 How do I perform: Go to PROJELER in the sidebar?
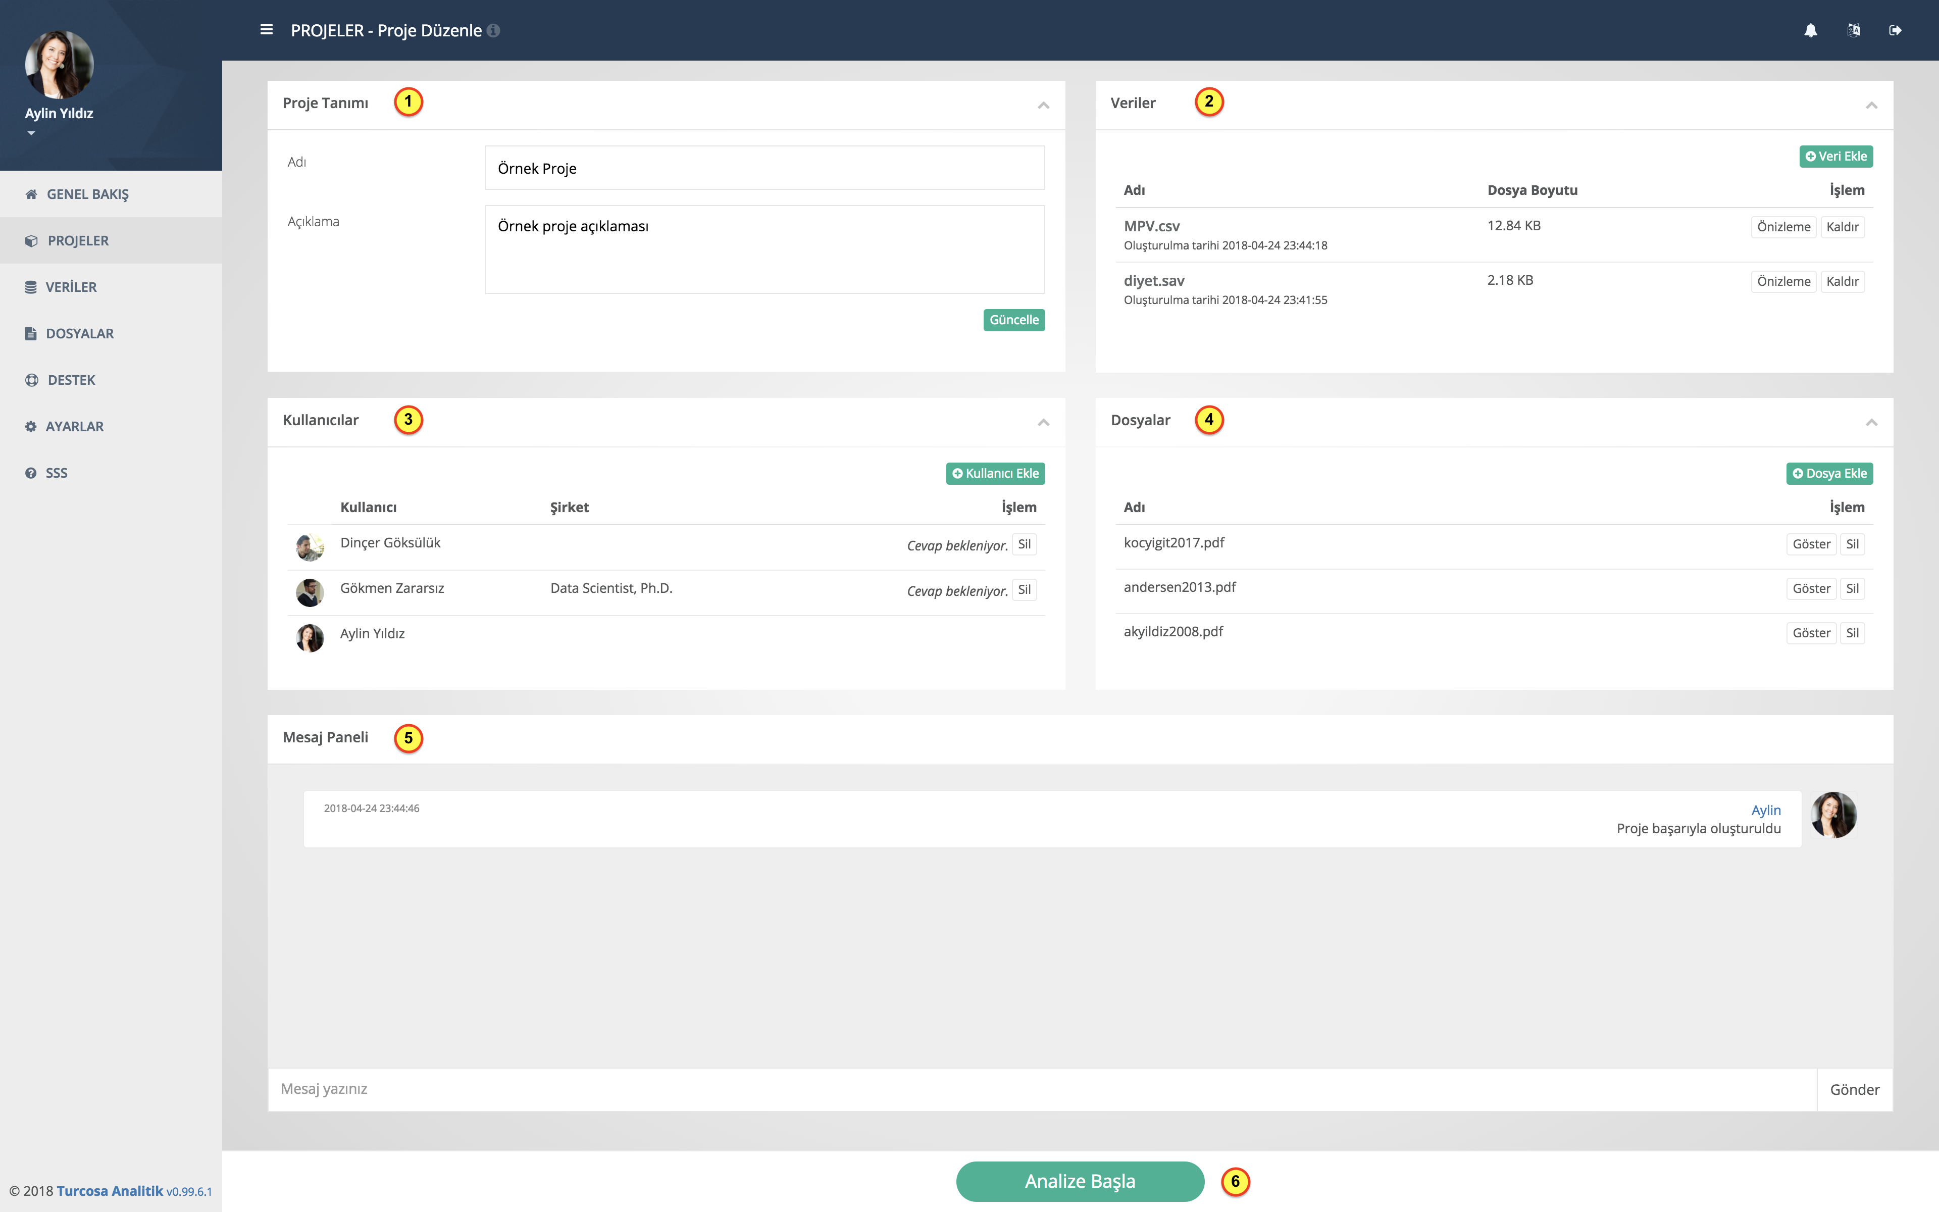[112, 240]
